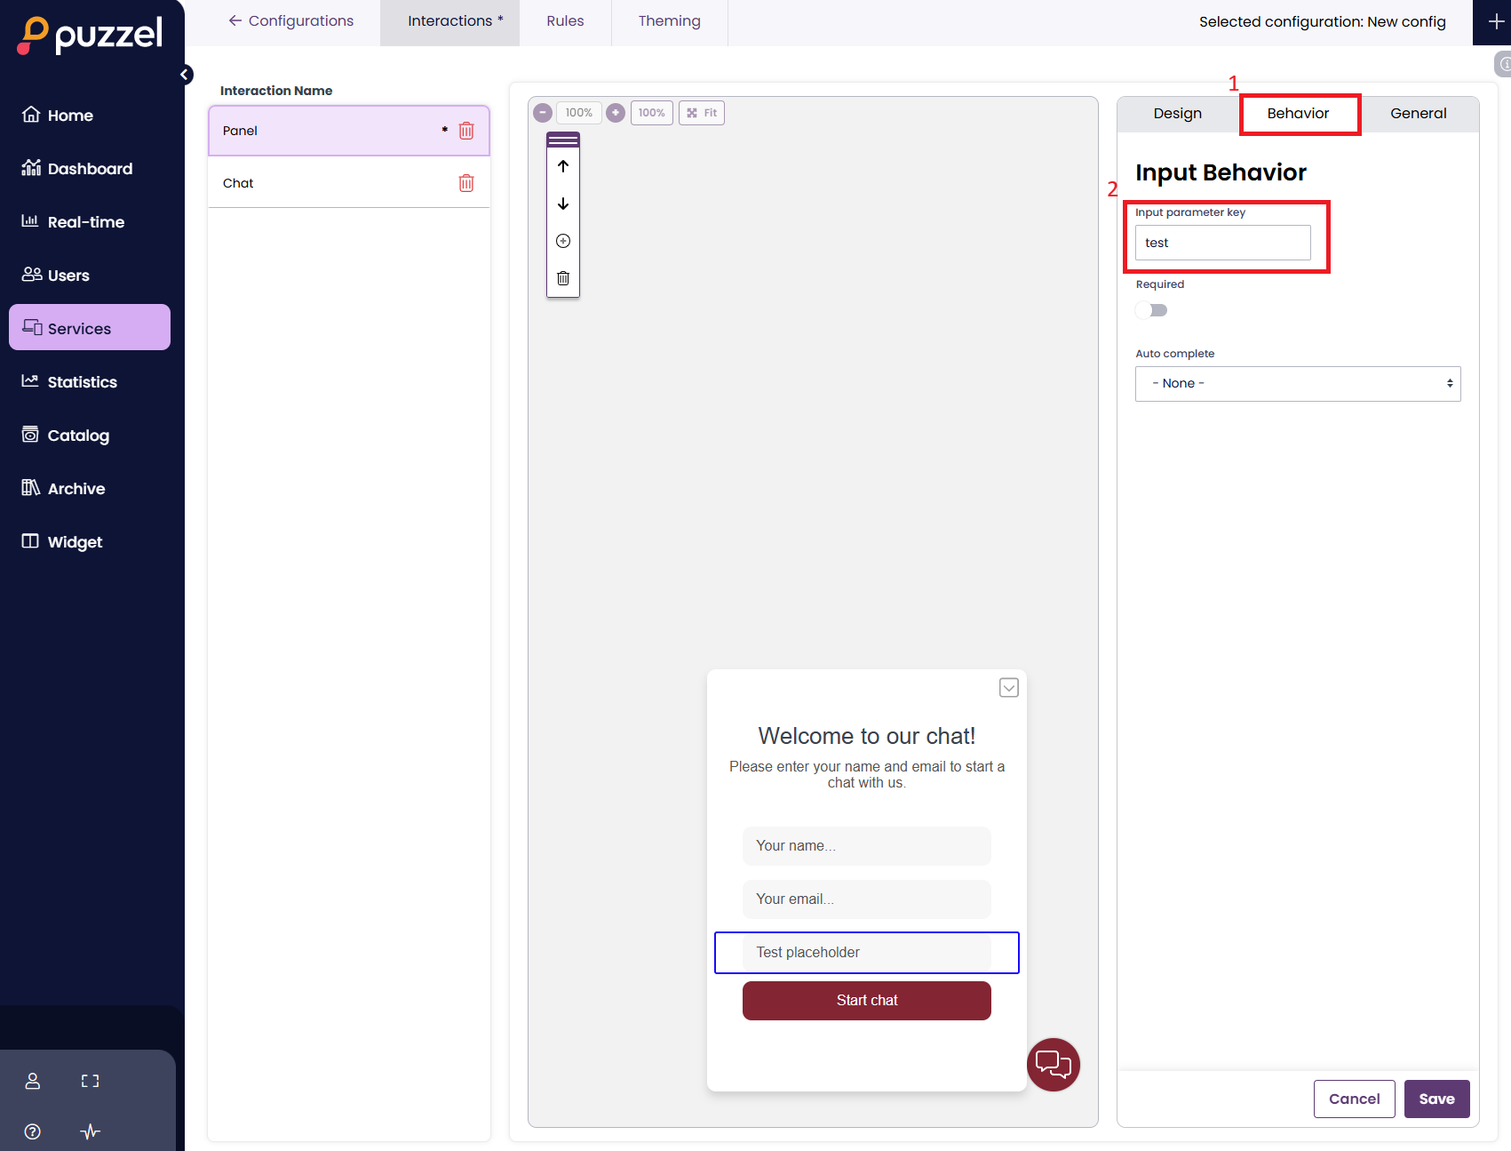
Task: Open help via the question mark icon
Action: (x=32, y=1131)
